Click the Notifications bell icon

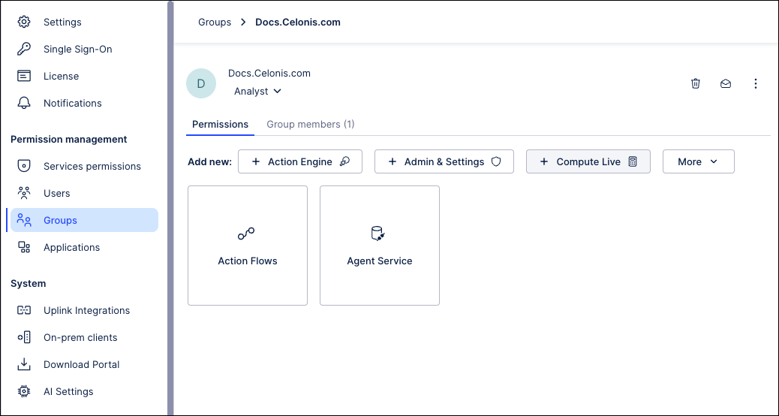pyautogui.click(x=24, y=103)
